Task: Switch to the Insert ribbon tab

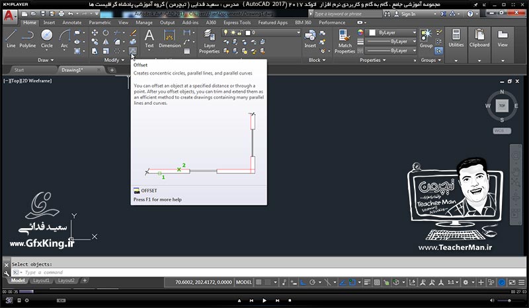Action: coord(49,22)
